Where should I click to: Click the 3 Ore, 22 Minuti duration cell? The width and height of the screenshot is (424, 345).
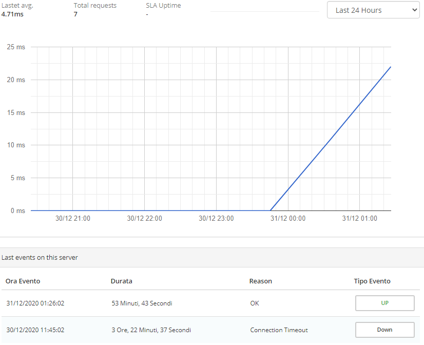tap(151, 330)
